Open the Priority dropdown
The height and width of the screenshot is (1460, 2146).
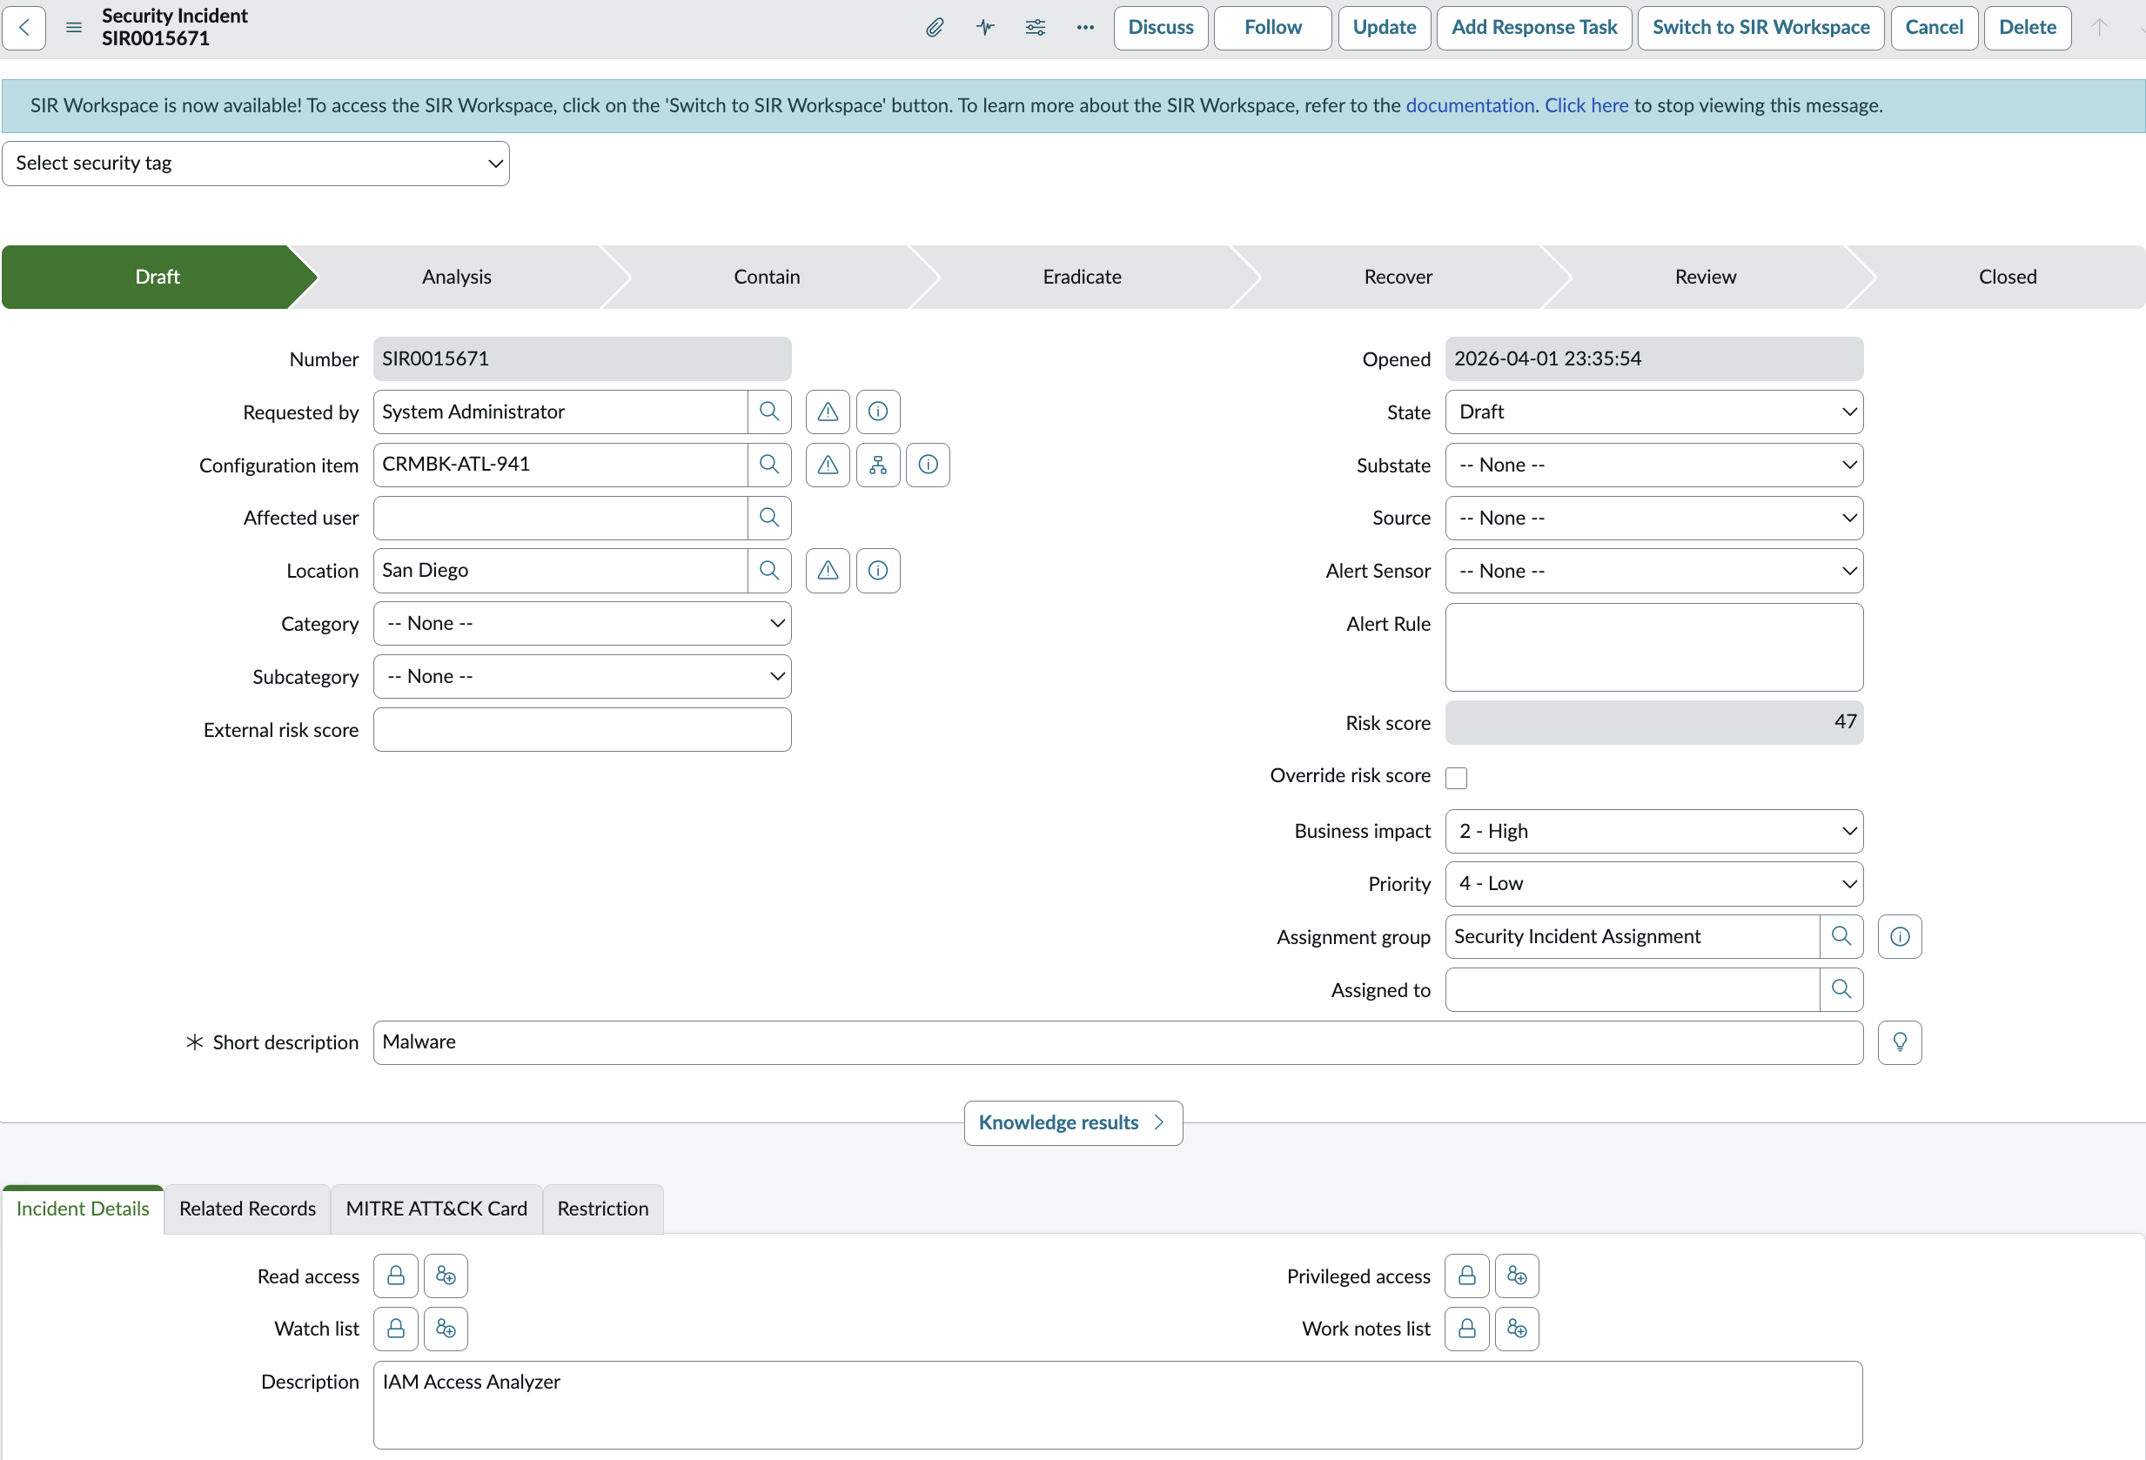1653,884
